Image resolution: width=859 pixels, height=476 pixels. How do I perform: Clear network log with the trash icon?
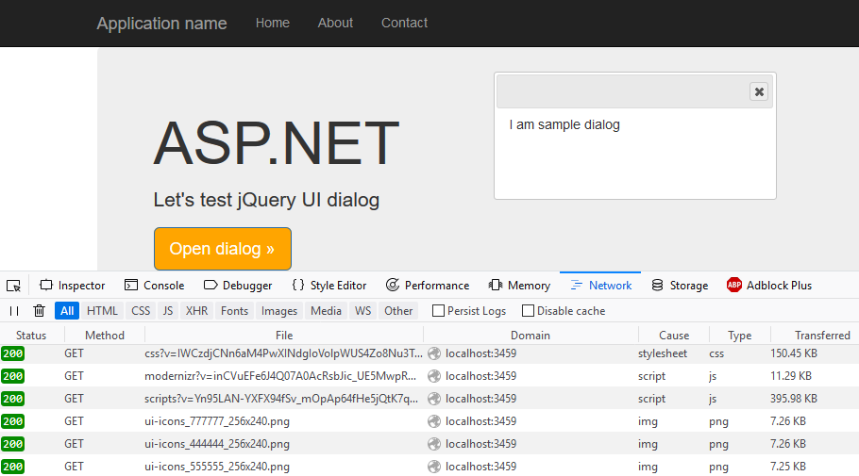(39, 311)
